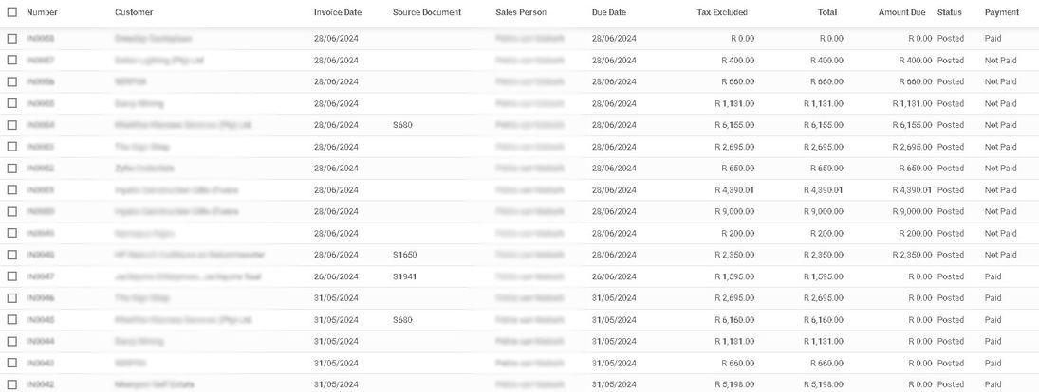Sort by Due Date column header
1039x392 pixels.
pos(608,13)
